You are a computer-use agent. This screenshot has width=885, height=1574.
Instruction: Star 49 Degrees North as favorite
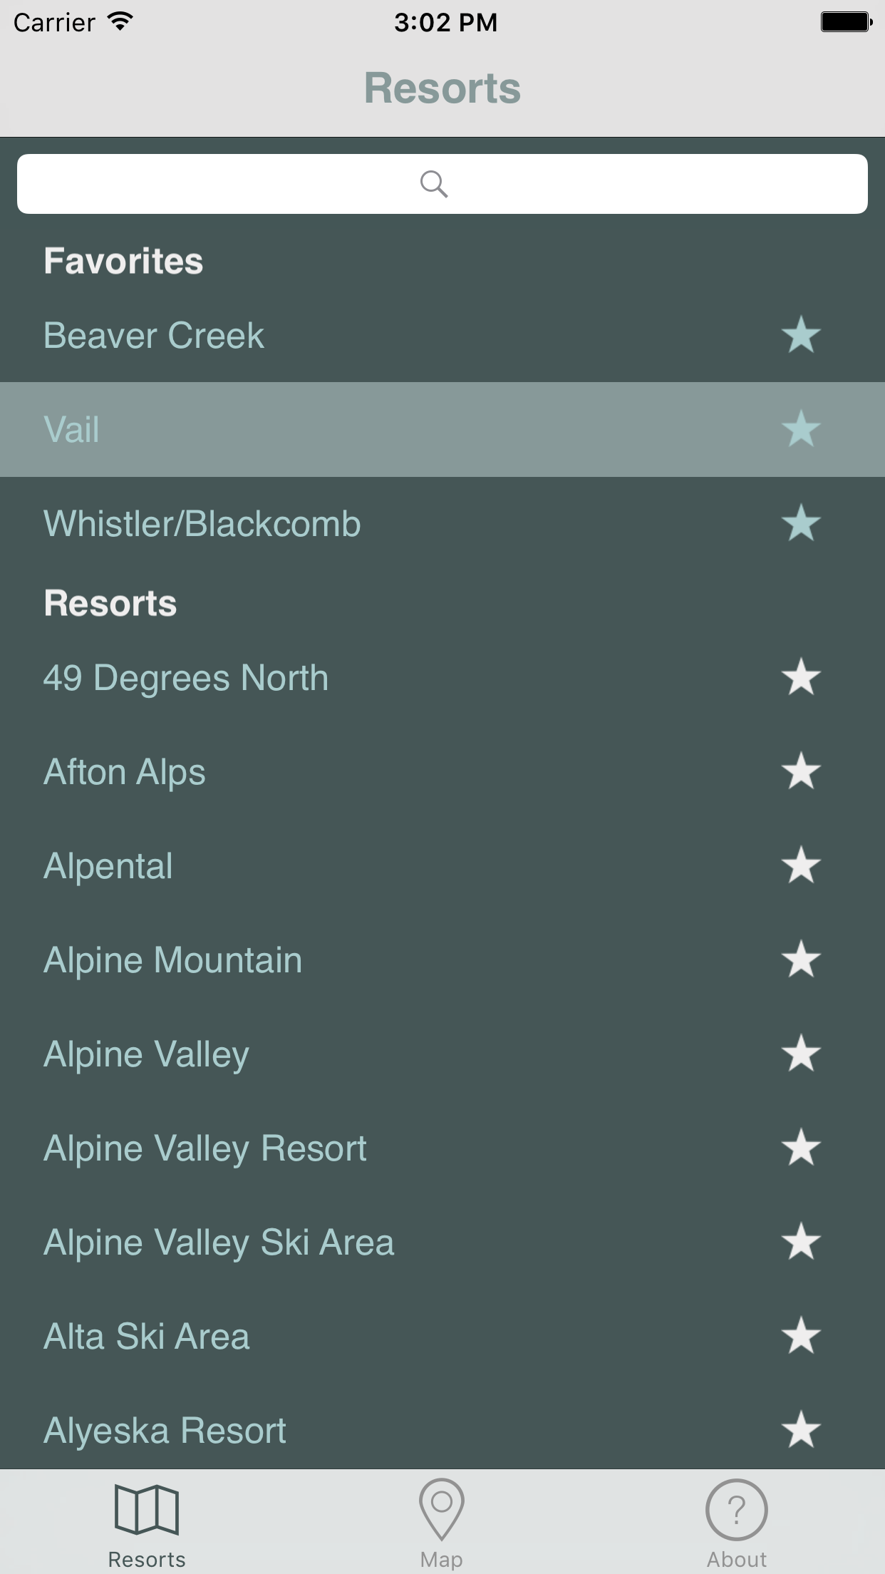tap(801, 677)
